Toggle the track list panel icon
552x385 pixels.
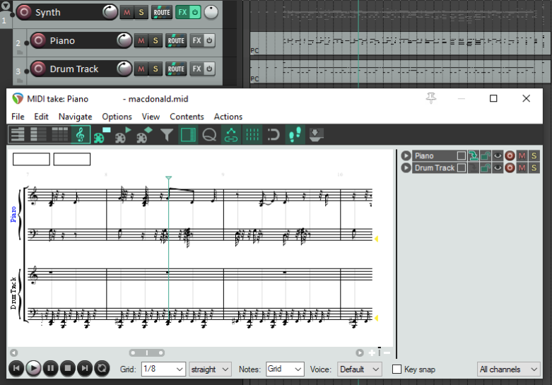(188, 134)
